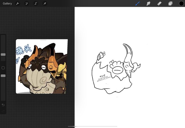The image size is (185, 128).
Task: Select the Brush tool
Action: [x=138, y=4]
